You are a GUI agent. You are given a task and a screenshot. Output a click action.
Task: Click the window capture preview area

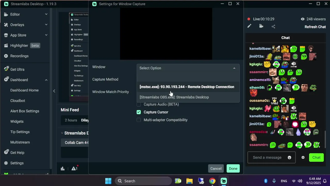166,34
